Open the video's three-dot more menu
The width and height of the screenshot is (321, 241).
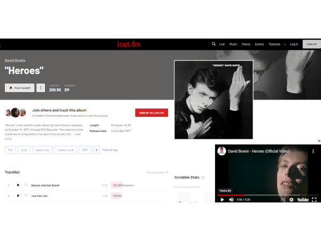313,151
